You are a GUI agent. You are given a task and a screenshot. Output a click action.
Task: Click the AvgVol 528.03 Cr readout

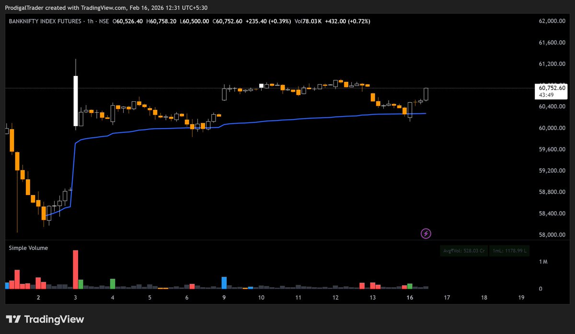click(463, 250)
